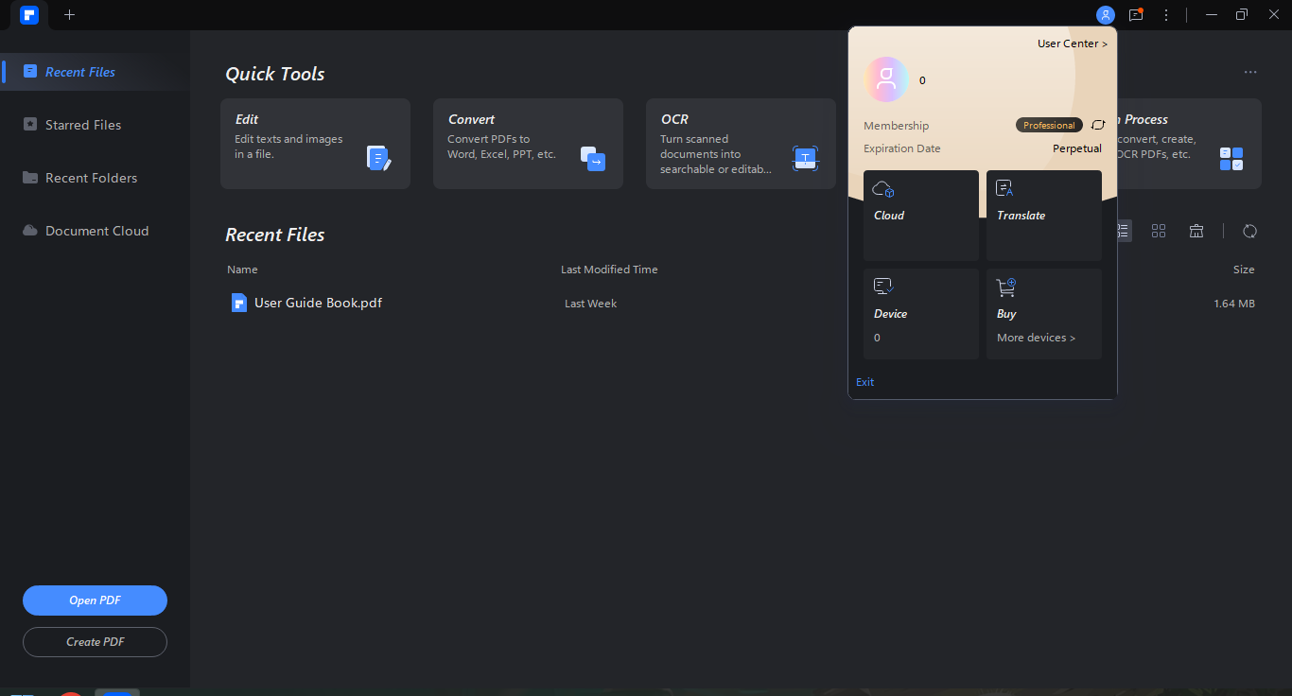Open the vertical three-dot menu in title bar

[x=1166, y=15]
